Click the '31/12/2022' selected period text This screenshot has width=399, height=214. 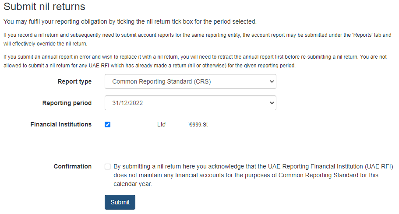(127, 103)
